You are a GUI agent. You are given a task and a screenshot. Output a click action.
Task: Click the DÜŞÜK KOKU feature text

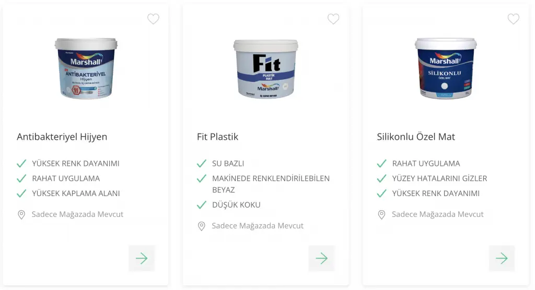(236, 205)
